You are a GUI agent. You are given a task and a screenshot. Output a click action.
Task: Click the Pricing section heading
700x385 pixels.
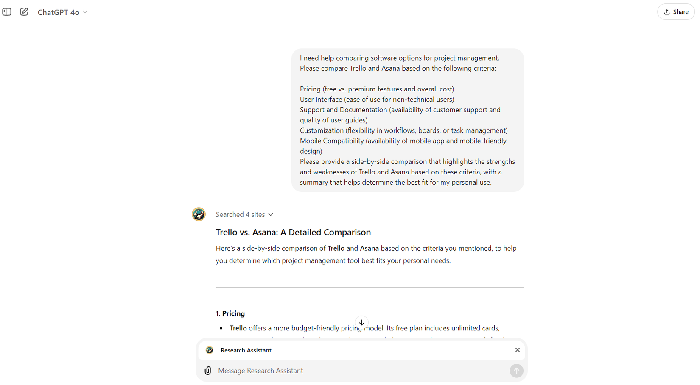pyautogui.click(x=230, y=313)
